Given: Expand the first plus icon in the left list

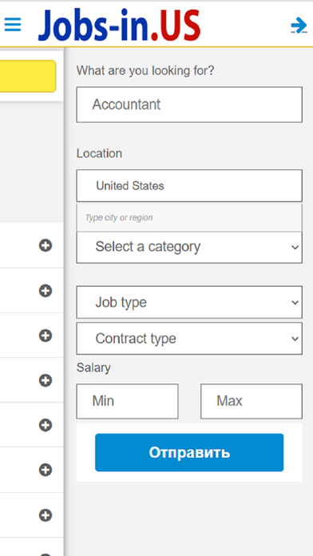Looking at the screenshot, I should (46, 245).
